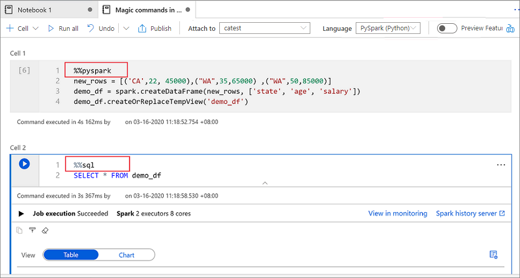520x278 pixels.
Task: Run Cell 2 with the blue play button
Action: (24, 164)
